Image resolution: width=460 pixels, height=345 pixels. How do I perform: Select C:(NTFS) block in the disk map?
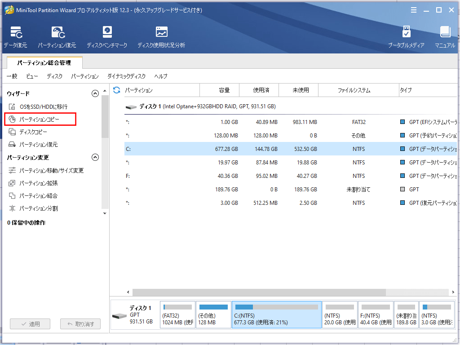pos(277,315)
